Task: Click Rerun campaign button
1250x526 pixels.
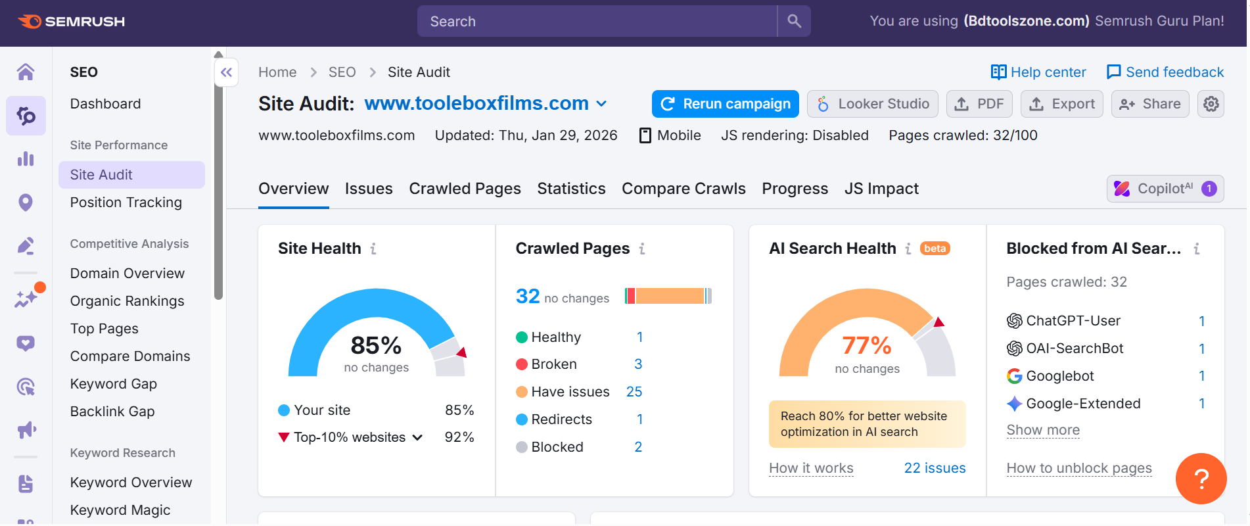Action: [726, 104]
